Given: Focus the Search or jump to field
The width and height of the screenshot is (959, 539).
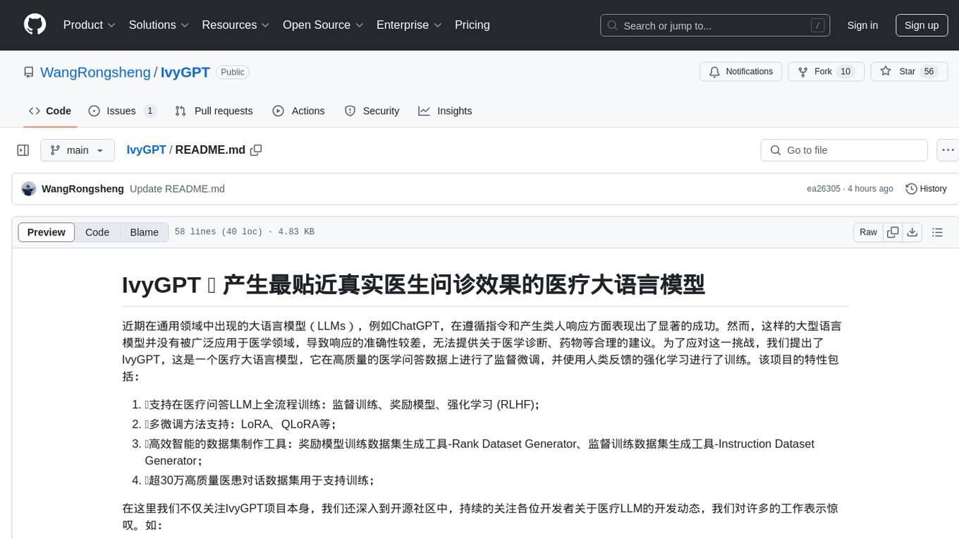Looking at the screenshot, I should coord(715,25).
